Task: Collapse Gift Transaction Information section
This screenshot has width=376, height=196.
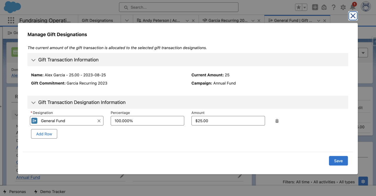Action: (x=33, y=60)
